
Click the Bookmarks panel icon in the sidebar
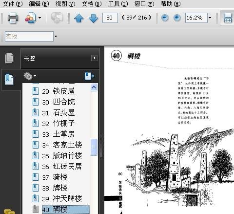point(9,80)
